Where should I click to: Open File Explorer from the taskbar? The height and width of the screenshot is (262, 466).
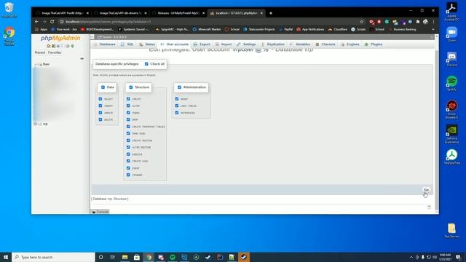[x=125, y=257]
